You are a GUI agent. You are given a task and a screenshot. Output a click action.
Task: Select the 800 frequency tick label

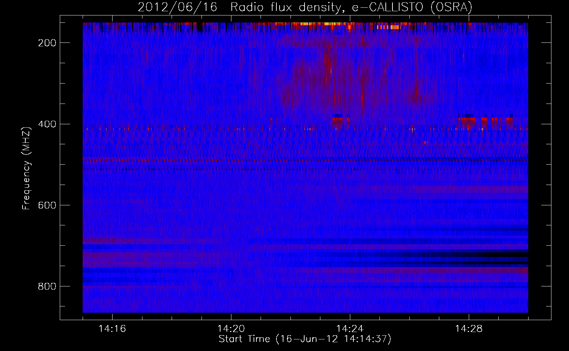click(x=47, y=286)
